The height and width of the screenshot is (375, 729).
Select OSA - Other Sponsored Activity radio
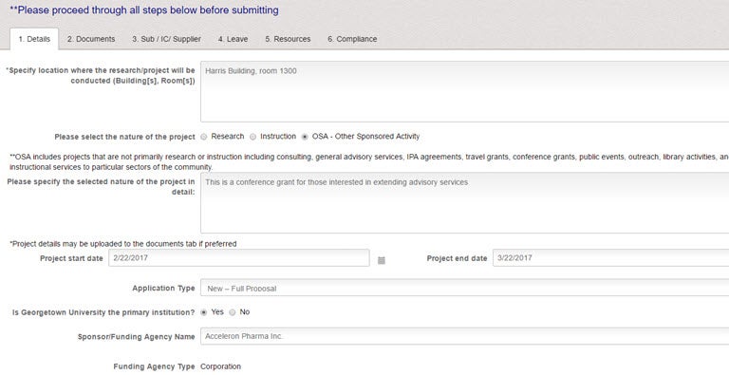point(305,137)
